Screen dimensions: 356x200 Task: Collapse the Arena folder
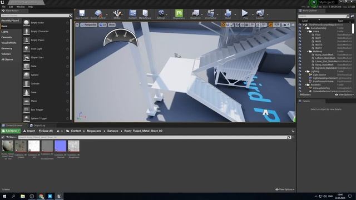click(308, 32)
